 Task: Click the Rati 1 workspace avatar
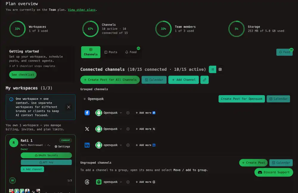coord(14,142)
